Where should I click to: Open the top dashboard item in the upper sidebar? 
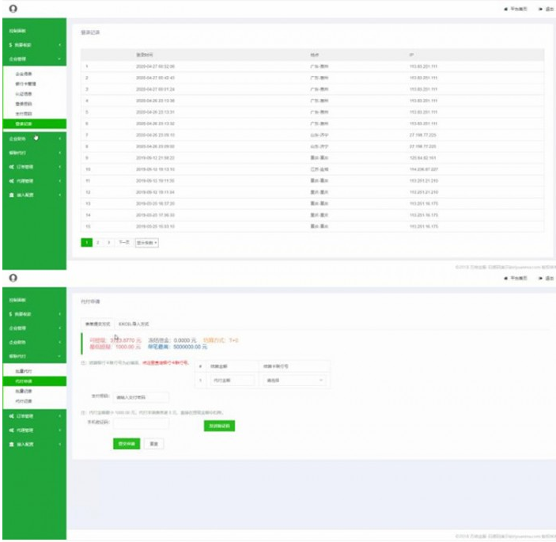point(17,31)
